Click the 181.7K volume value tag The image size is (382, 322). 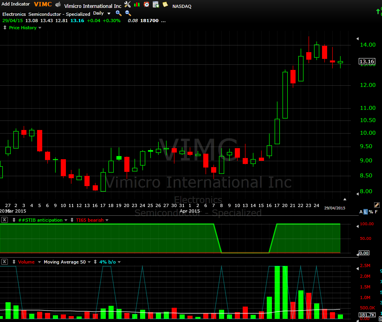tap(367, 315)
